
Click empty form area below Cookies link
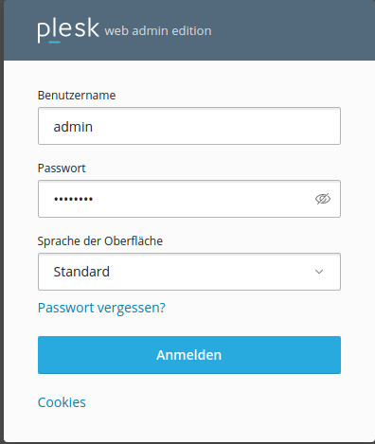(x=189, y=426)
